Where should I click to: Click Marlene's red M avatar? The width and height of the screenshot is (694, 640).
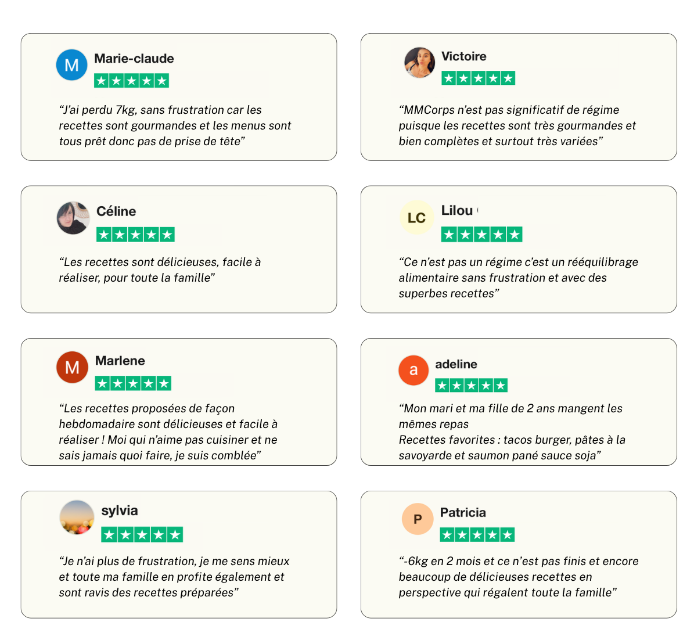tap(72, 368)
